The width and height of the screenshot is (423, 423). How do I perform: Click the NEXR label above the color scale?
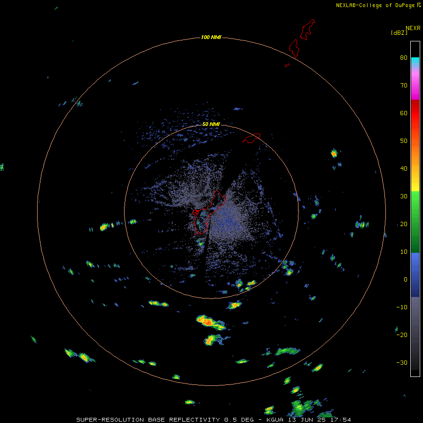tap(413, 28)
